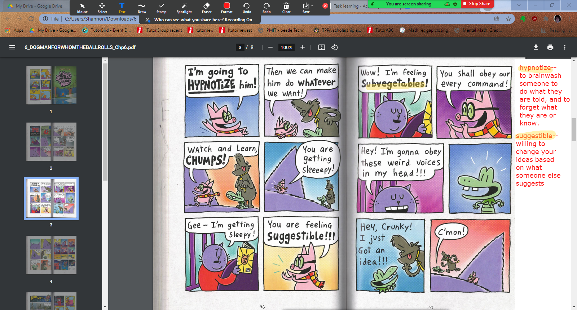Pick the Draw annotation tool
This screenshot has height=310, width=577.
pos(142,8)
